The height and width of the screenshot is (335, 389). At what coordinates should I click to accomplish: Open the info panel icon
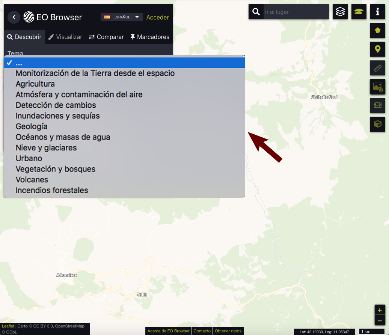(378, 12)
